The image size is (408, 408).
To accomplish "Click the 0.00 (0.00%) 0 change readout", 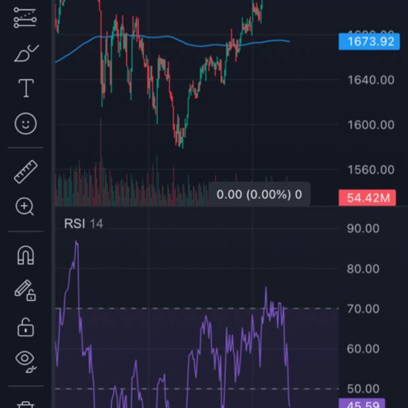I will pyautogui.click(x=259, y=194).
